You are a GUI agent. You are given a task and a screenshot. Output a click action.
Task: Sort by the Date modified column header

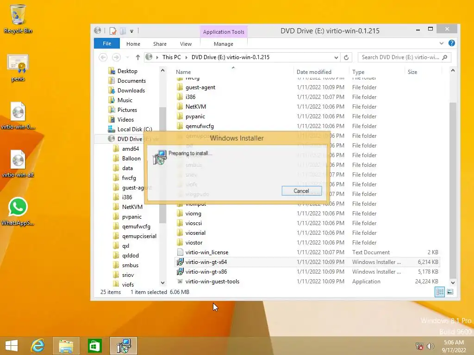click(314, 72)
